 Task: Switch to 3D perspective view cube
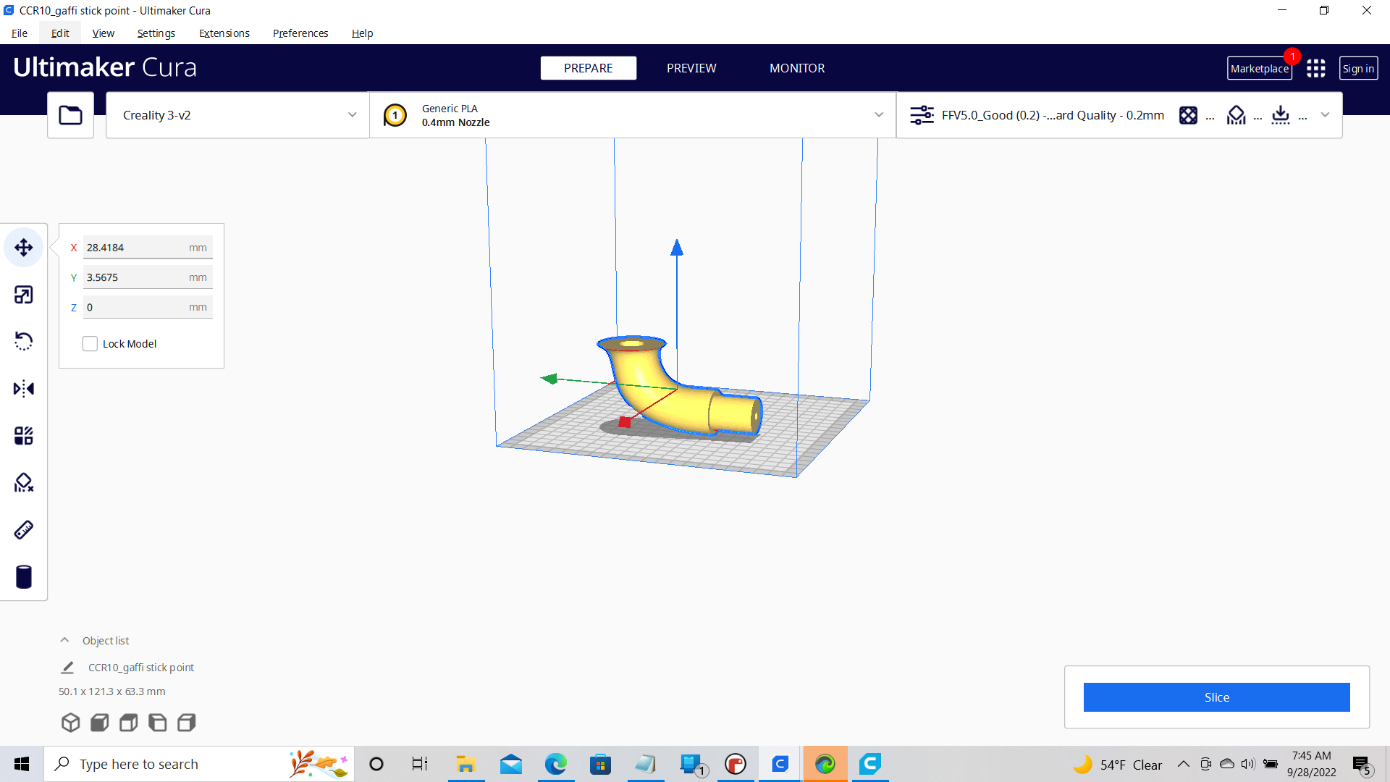[x=70, y=722]
